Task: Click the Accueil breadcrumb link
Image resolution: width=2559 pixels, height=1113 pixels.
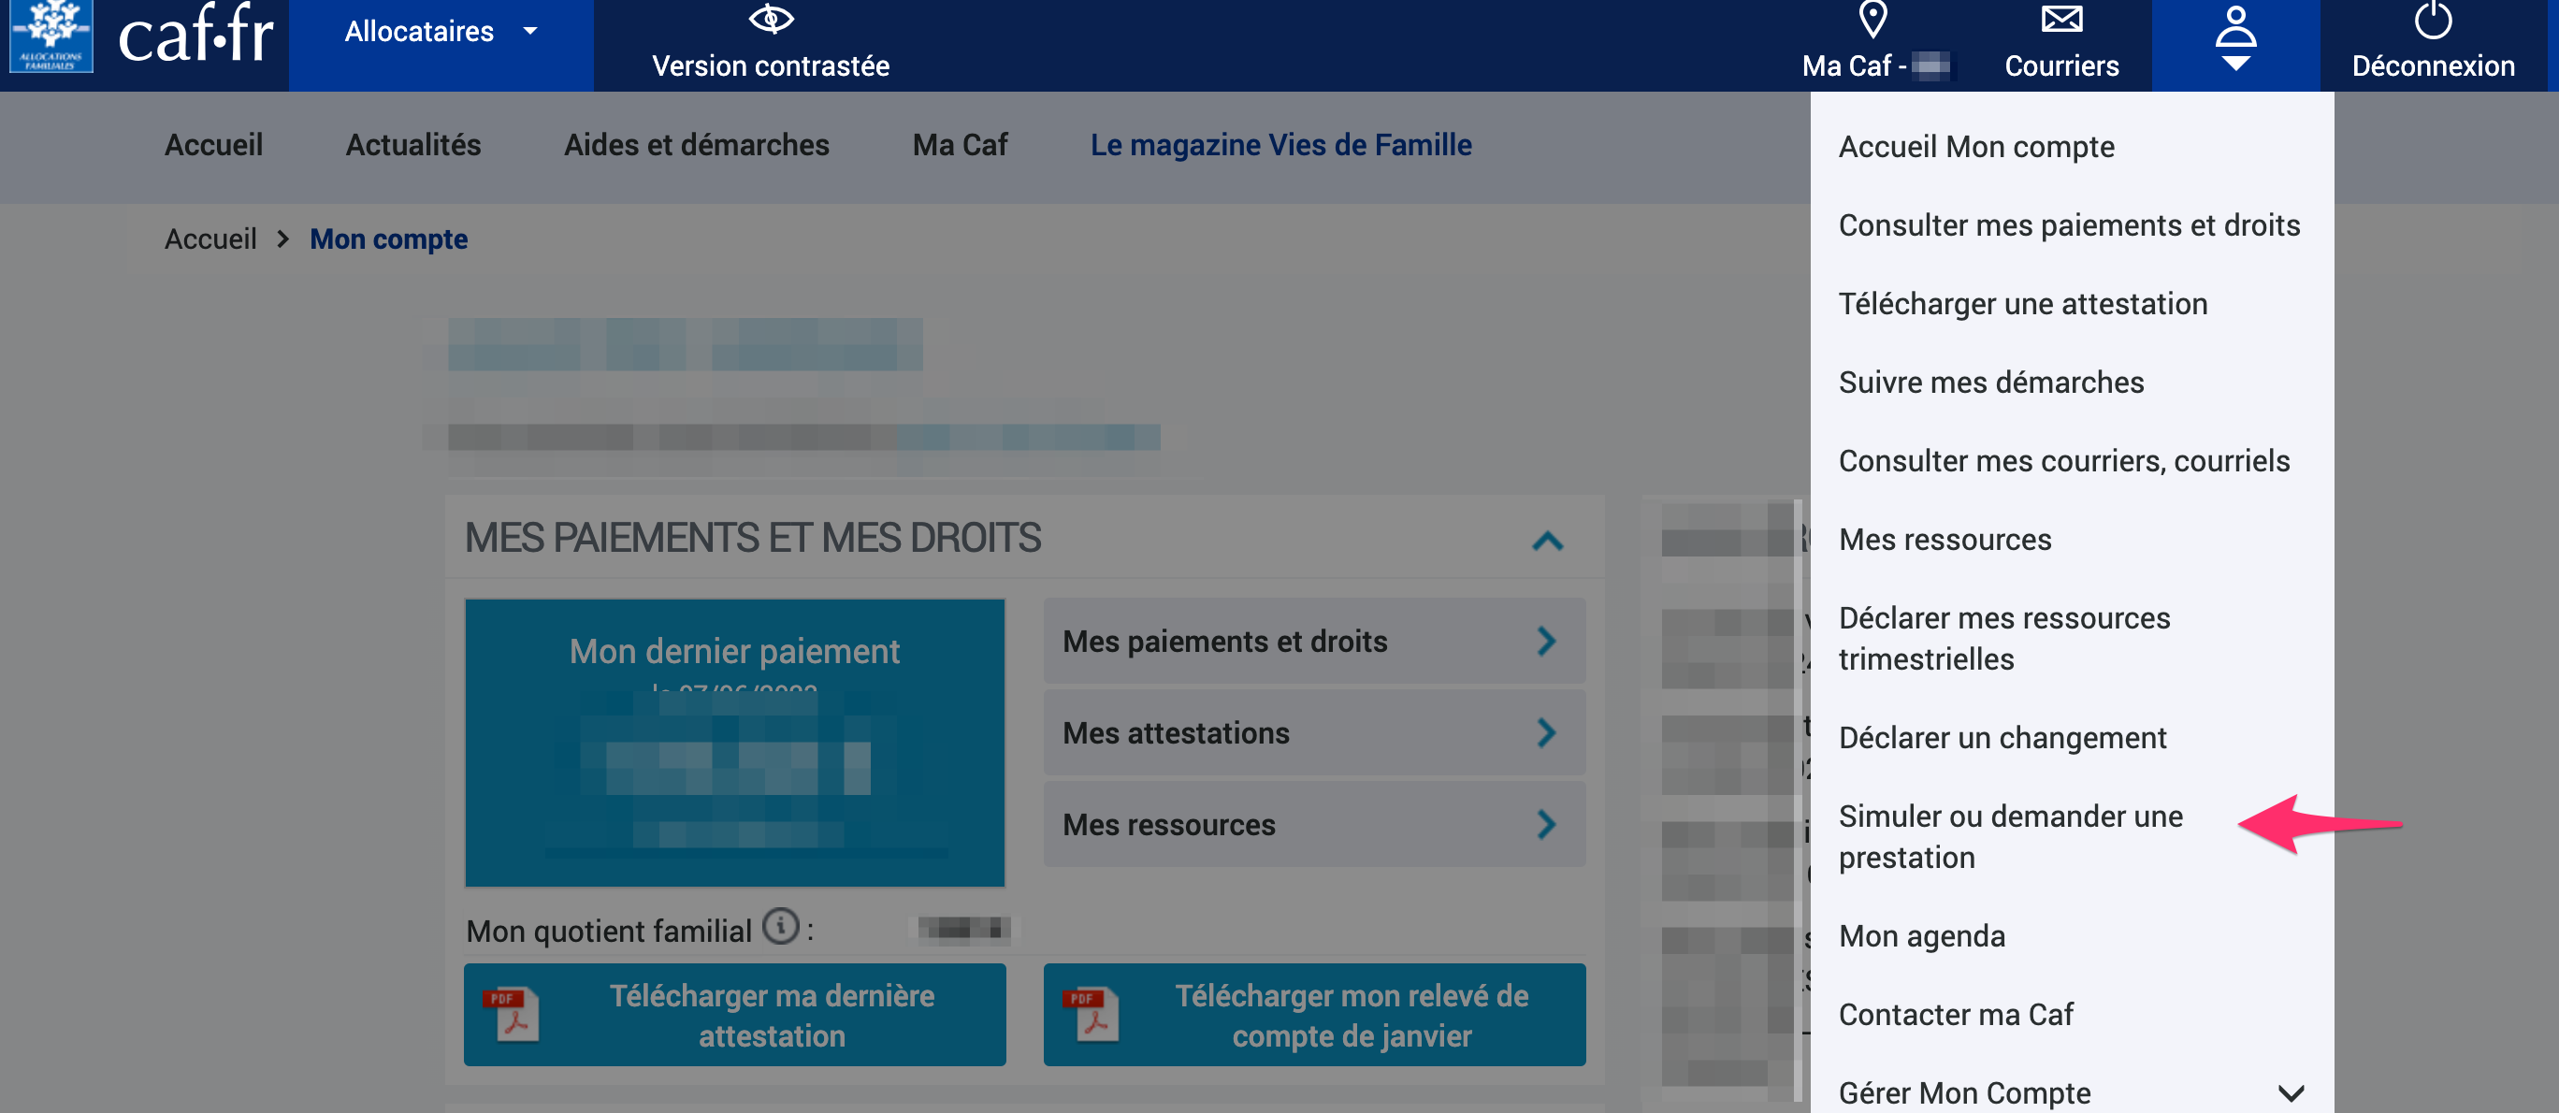Action: point(210,239)
